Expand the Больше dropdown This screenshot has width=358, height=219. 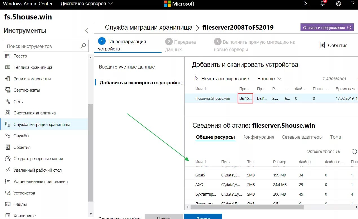269,79
